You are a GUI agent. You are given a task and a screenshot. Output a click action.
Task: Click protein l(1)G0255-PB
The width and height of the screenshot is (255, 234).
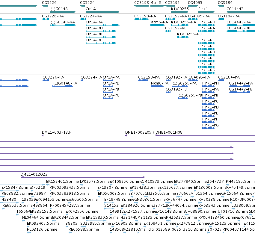pos(190,95)
